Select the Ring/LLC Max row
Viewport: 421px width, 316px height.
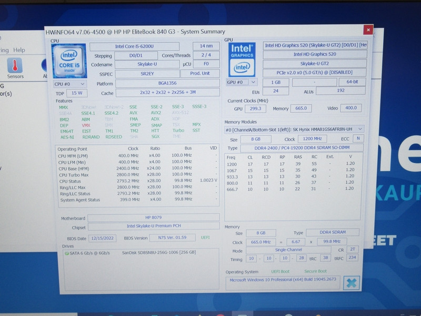pos(138,187)
